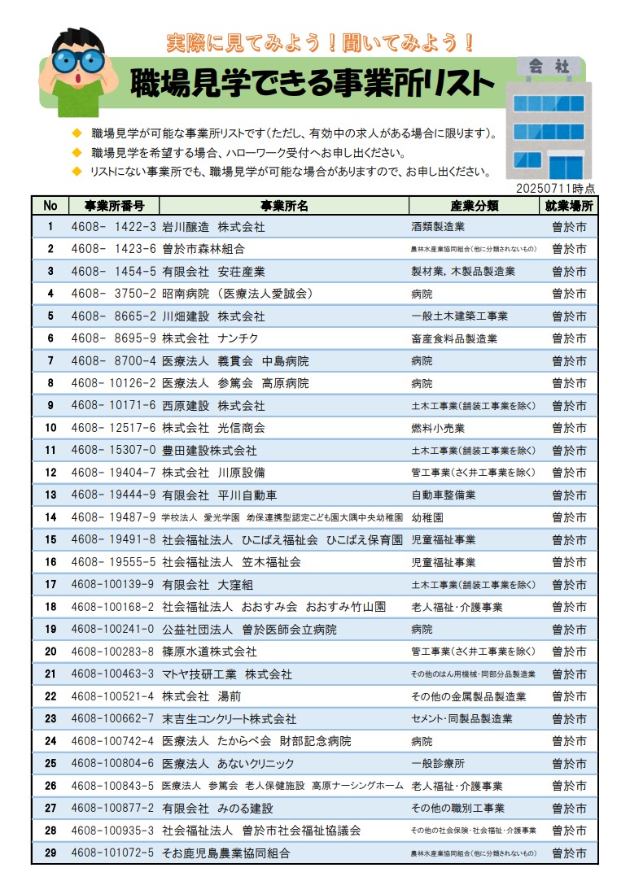Image resolution: width=630 pixels, height=894 pixels.
Task: Click the column header 事業所名
Action: coord(283,206)
